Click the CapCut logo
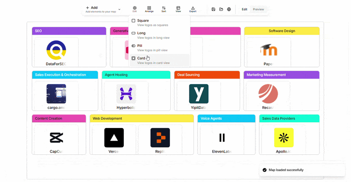This screenshot has width=351, height=182. click(x=56, y=137)
